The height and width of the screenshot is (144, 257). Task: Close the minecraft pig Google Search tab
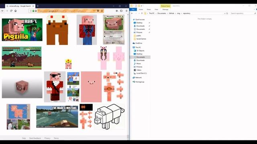33,6
